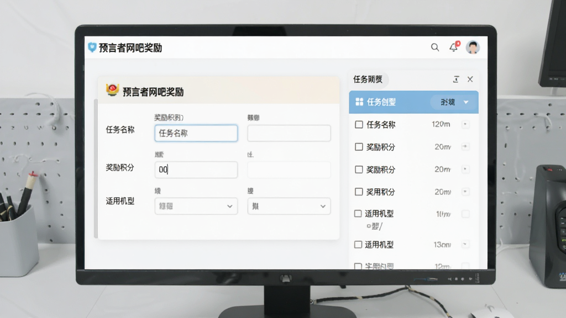Image resolution: width=566 pixels, height=318 pixels.
Task: Click the 预言者网吧奖励 heading on the form card
Action: click(x=153, y=92)
